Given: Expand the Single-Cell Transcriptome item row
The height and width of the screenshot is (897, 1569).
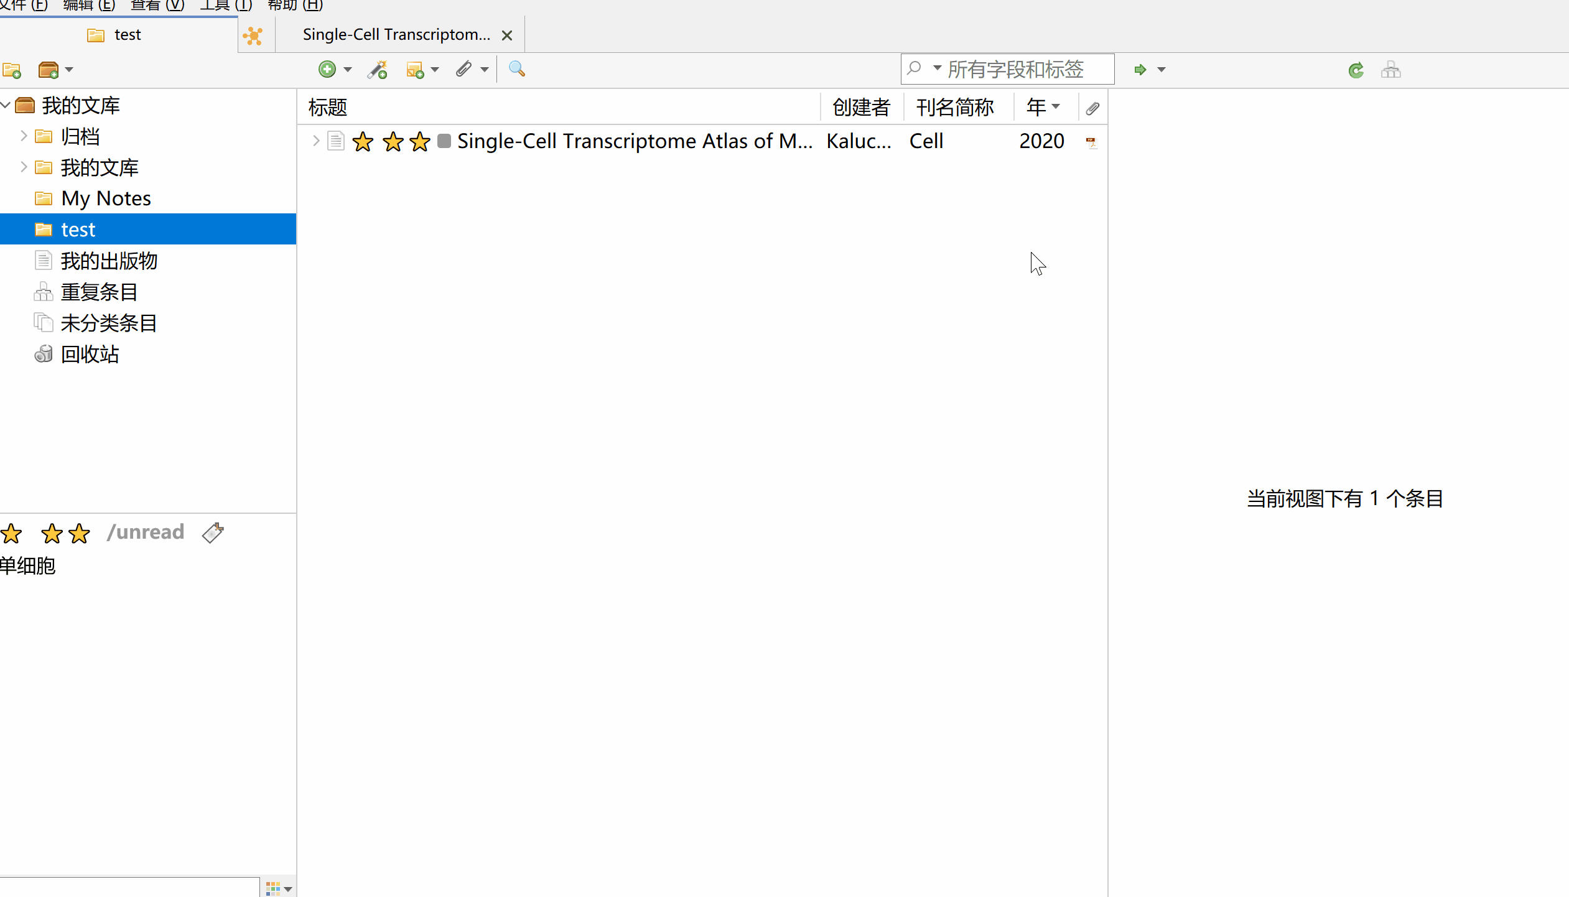Looking at the screenshot, I should (x=315, y=141).
